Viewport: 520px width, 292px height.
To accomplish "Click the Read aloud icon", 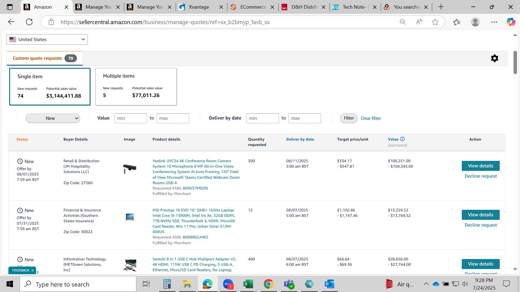I will pyautogui.click(x=419, y=22).
